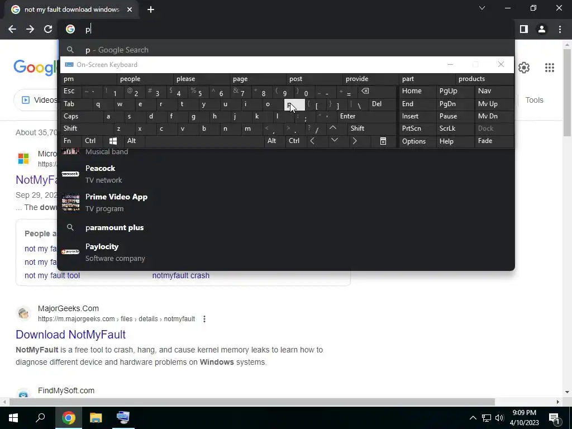The image size is (572, 429).
Task: Open Google quick settings gear
Action: (524, 68)
